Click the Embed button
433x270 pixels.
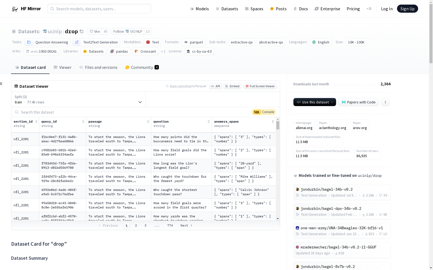pyautogui.click(x=232, y=86)
